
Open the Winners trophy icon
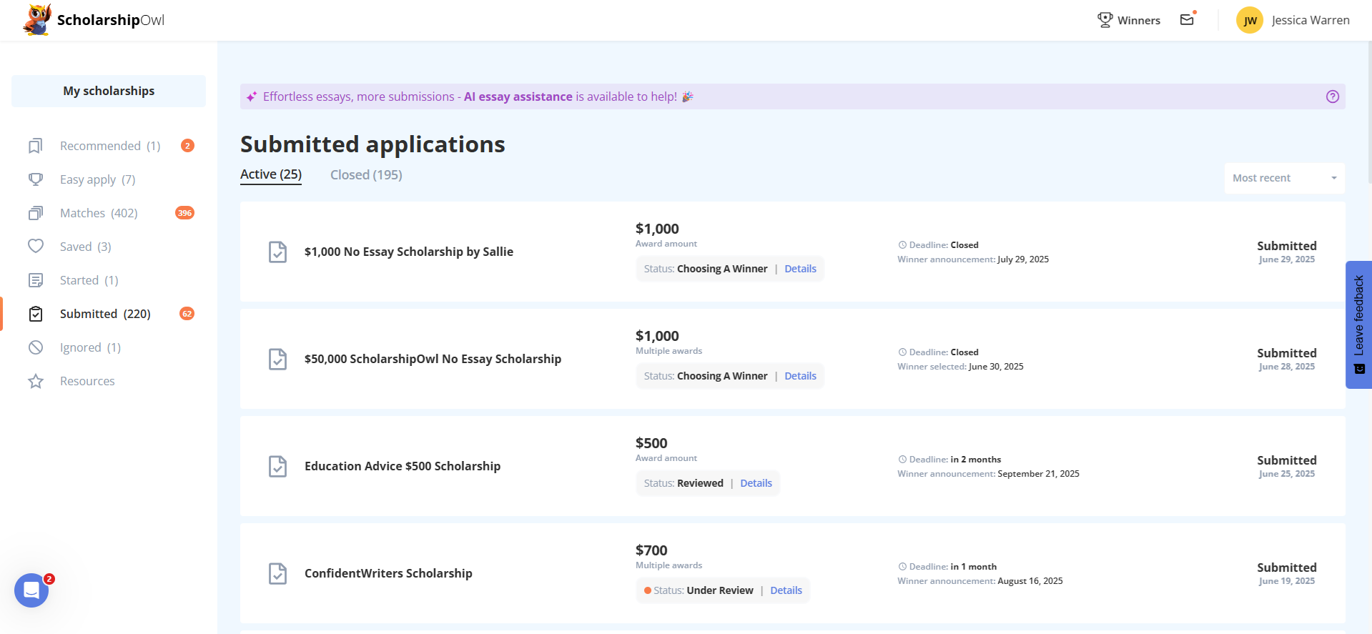pyautogui.click(x=1105, y=20)
